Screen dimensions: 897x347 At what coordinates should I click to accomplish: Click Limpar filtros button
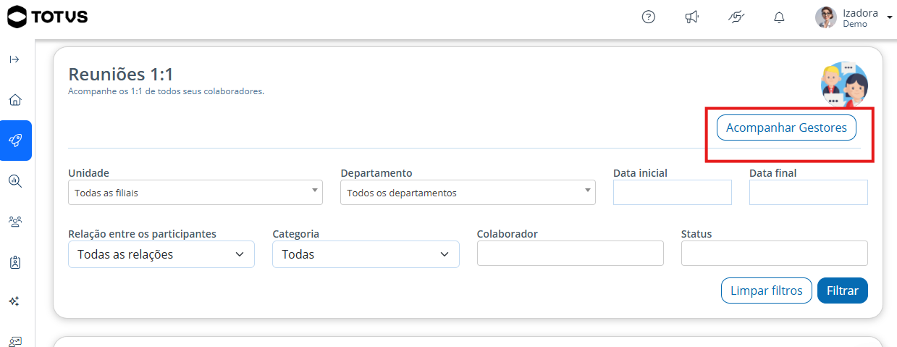767,290
